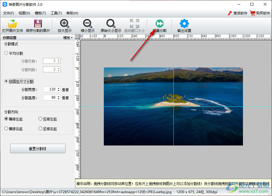Screen dimensions: 272x196
Task: Open the 工具(T) menu
Action: coord(56,13)
